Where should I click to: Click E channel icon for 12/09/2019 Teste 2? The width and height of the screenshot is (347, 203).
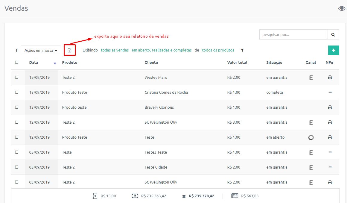[311, 122]
